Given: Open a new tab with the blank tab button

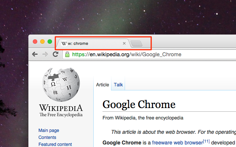Looking at the screenshot, I should pos(136,43).
